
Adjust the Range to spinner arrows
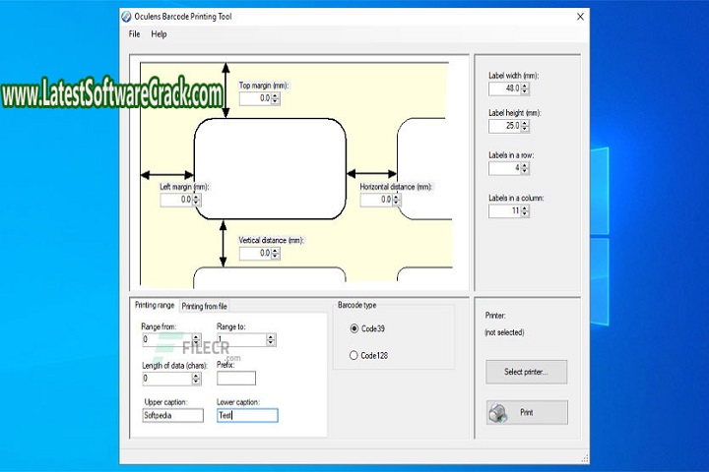pyautogui.click(x=271, y=339)
